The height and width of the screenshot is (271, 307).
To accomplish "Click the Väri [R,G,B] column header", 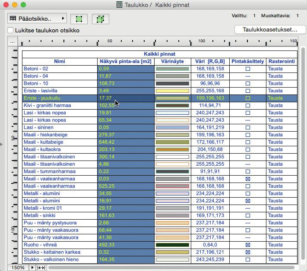I will 210,61.
